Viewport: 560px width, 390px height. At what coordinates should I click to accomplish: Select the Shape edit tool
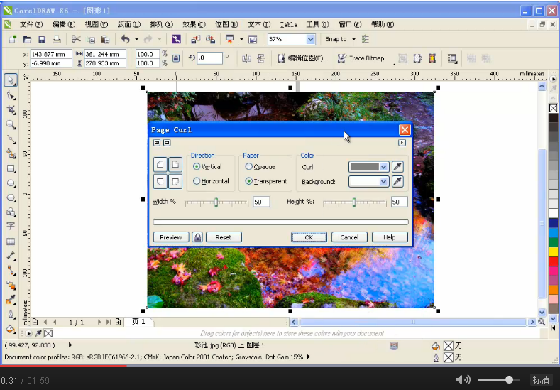pos(11,95)
